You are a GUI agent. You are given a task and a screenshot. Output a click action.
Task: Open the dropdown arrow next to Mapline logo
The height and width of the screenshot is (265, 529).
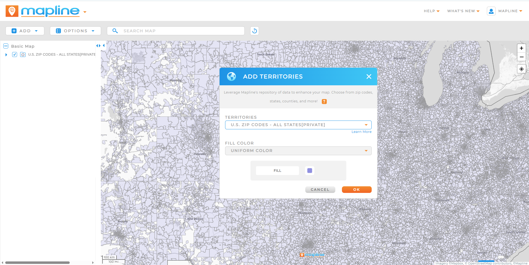click(85, 12)
